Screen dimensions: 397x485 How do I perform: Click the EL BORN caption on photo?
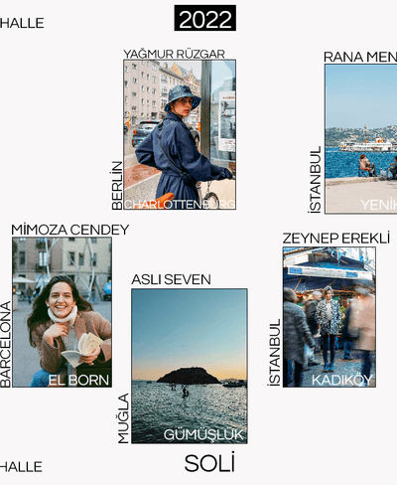78,381
